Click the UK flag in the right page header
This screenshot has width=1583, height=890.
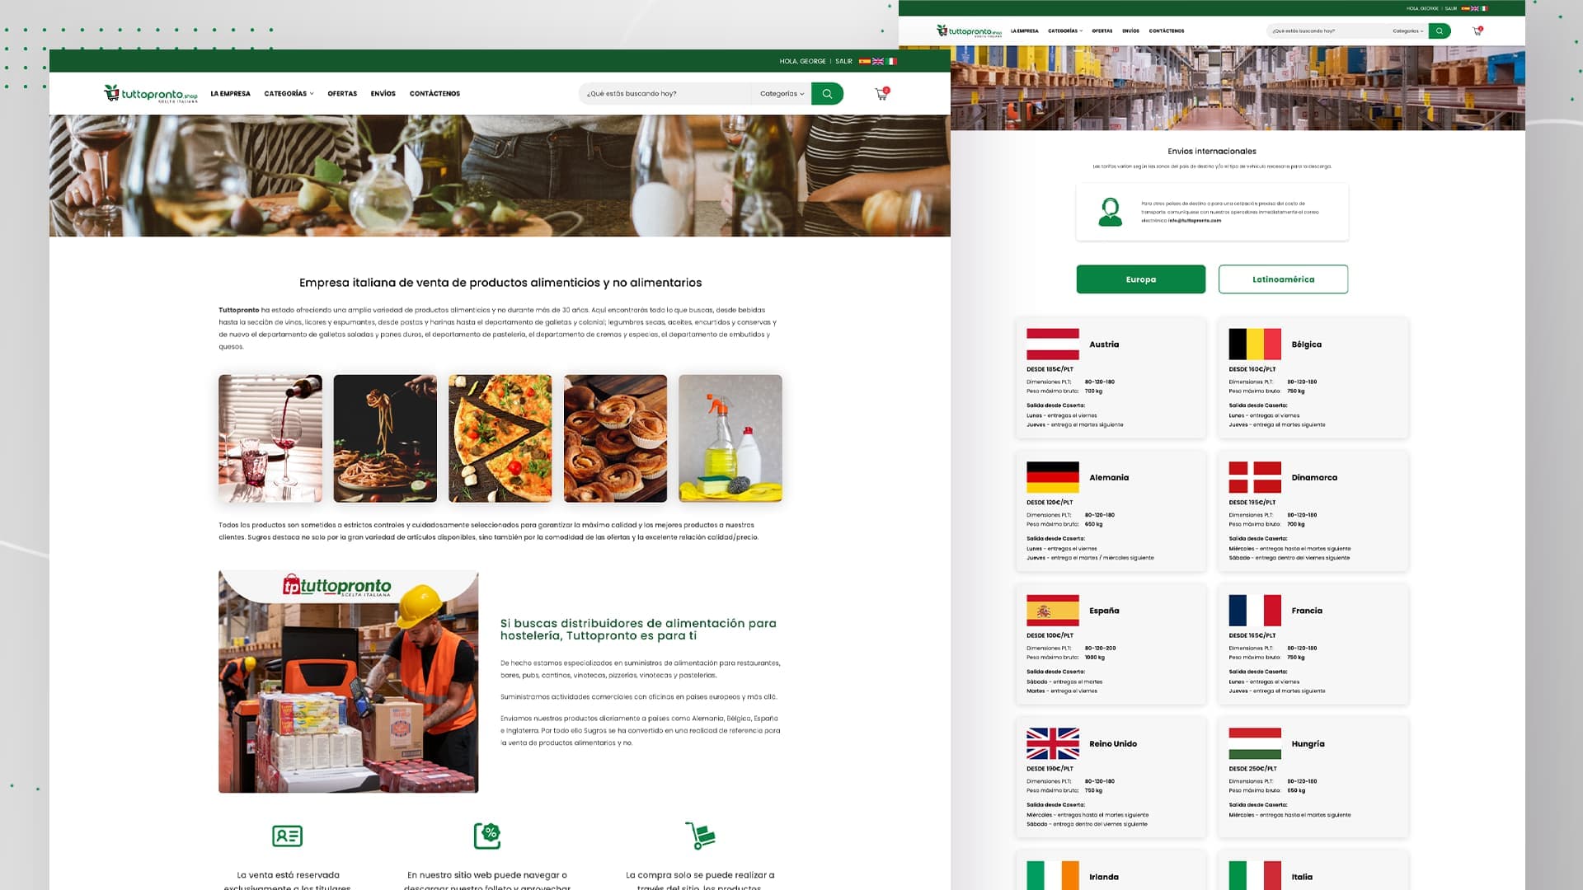(1474, 8)
